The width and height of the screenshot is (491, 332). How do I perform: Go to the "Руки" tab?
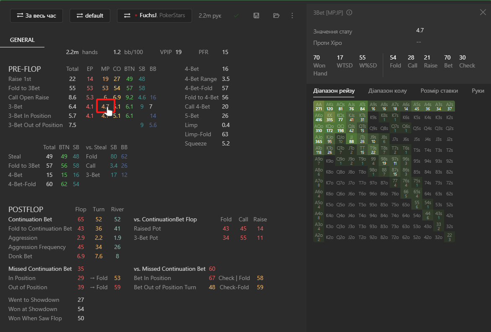(x=478, y=91)
